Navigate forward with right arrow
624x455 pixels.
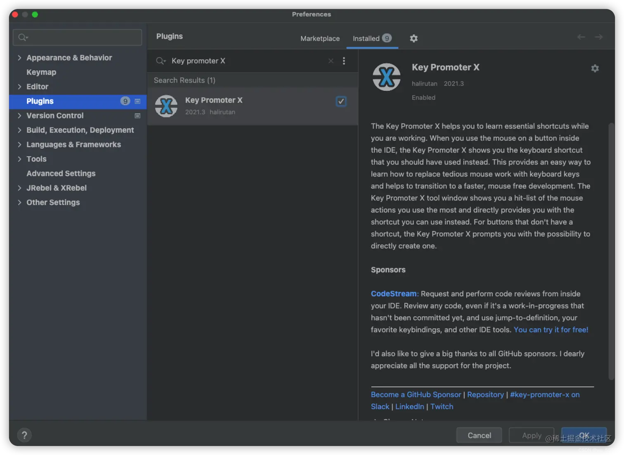pos(598,37)
